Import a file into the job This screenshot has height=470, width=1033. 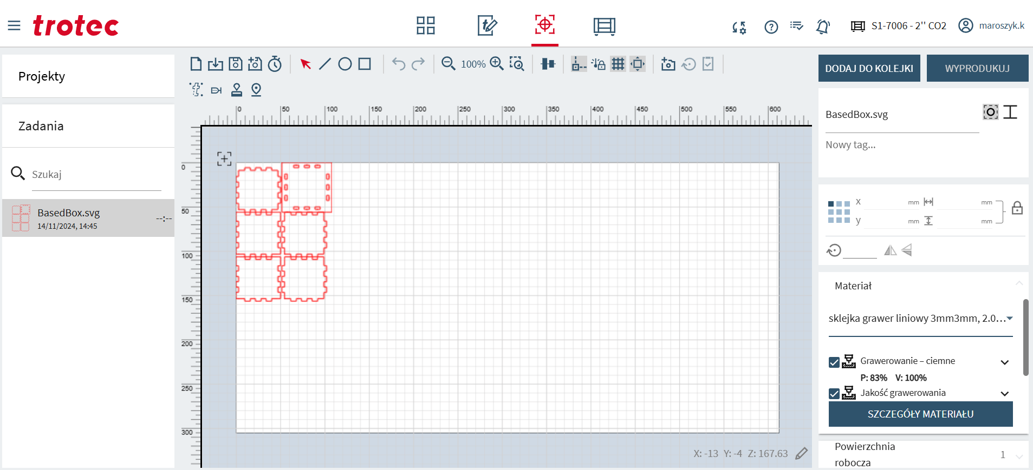(216, 64)
